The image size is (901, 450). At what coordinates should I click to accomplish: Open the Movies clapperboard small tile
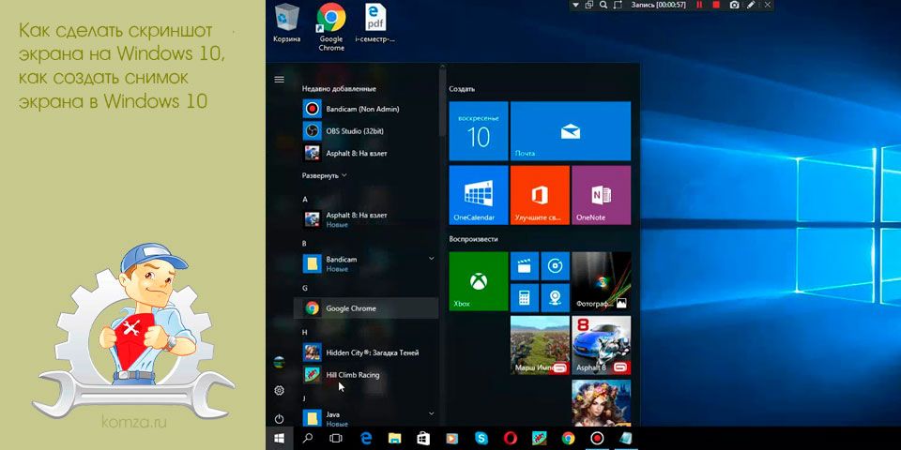524,265
